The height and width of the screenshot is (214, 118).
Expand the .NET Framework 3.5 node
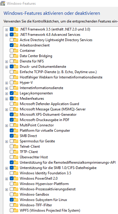point(6,30)
